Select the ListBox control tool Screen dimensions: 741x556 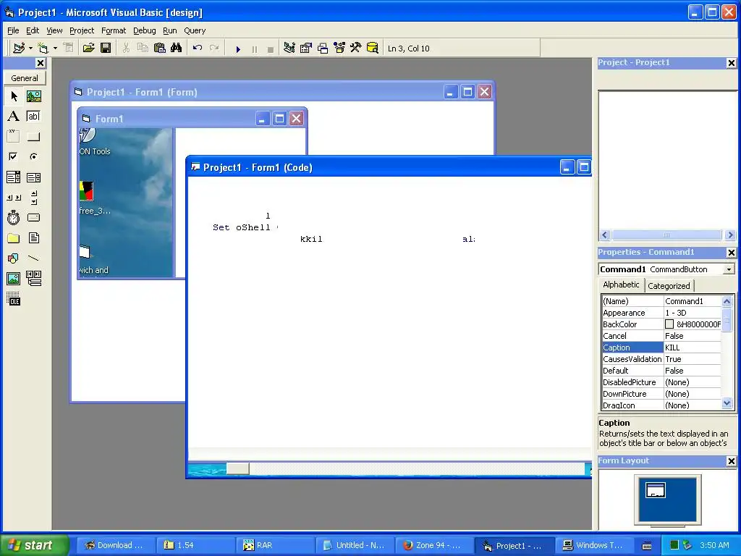pos(33,177)
